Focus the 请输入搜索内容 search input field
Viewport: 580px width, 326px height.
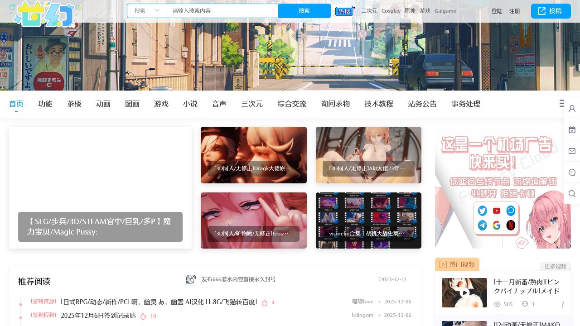click(223, 11)
